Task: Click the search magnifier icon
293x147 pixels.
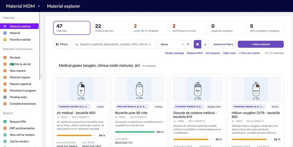Action: coord(76,44)
